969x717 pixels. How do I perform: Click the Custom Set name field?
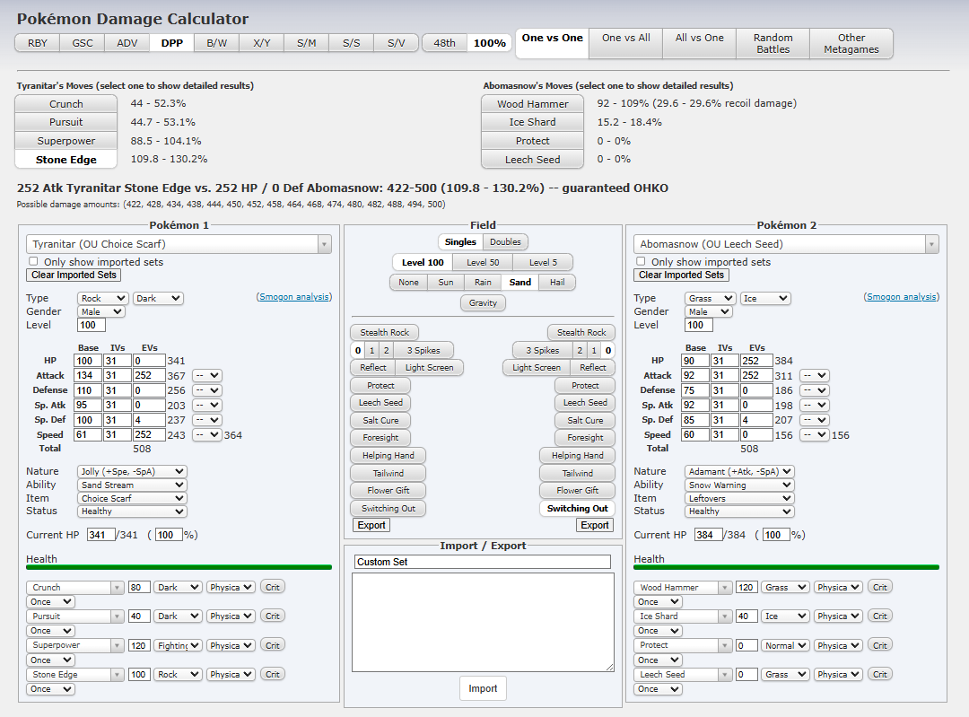pyautogui.click(x=482, y=562)
